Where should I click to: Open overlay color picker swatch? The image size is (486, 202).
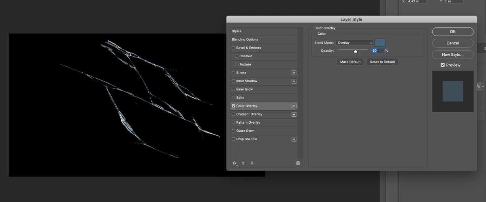coord(380,42)
